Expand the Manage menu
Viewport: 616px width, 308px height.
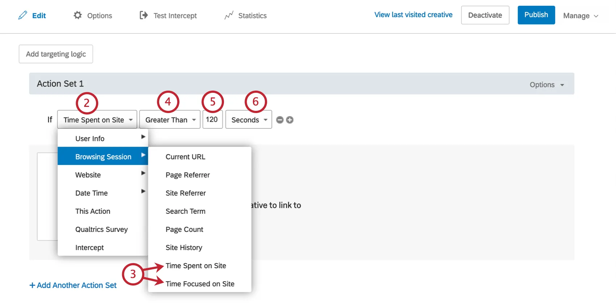tap(580, 16)
